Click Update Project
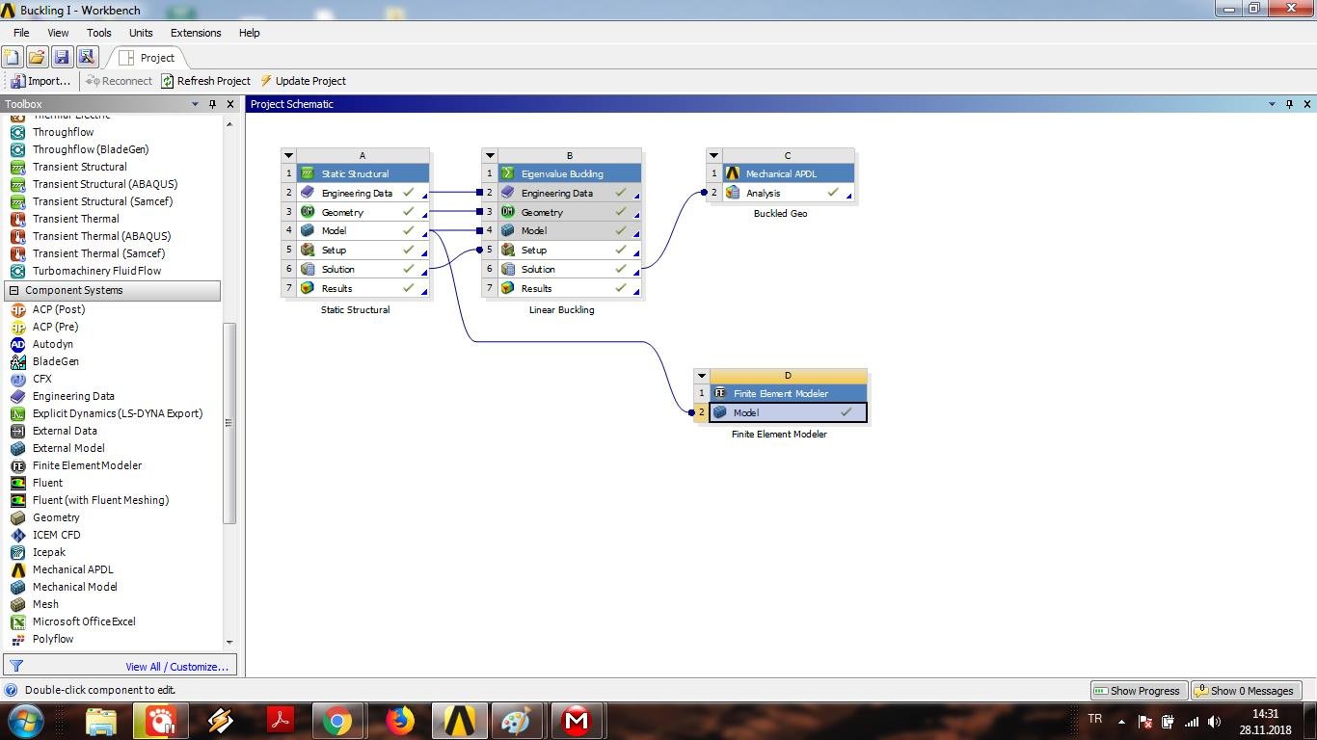This screenshot has height=740, width=1317. 303,81
